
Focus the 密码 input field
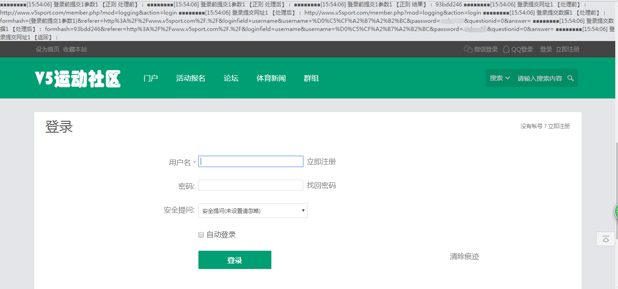(250, 185)
